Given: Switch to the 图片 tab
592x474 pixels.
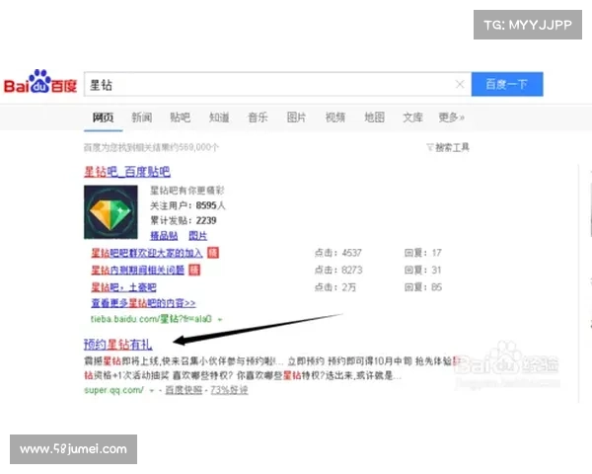Looking at the screenshot, I should coord(296,118).
